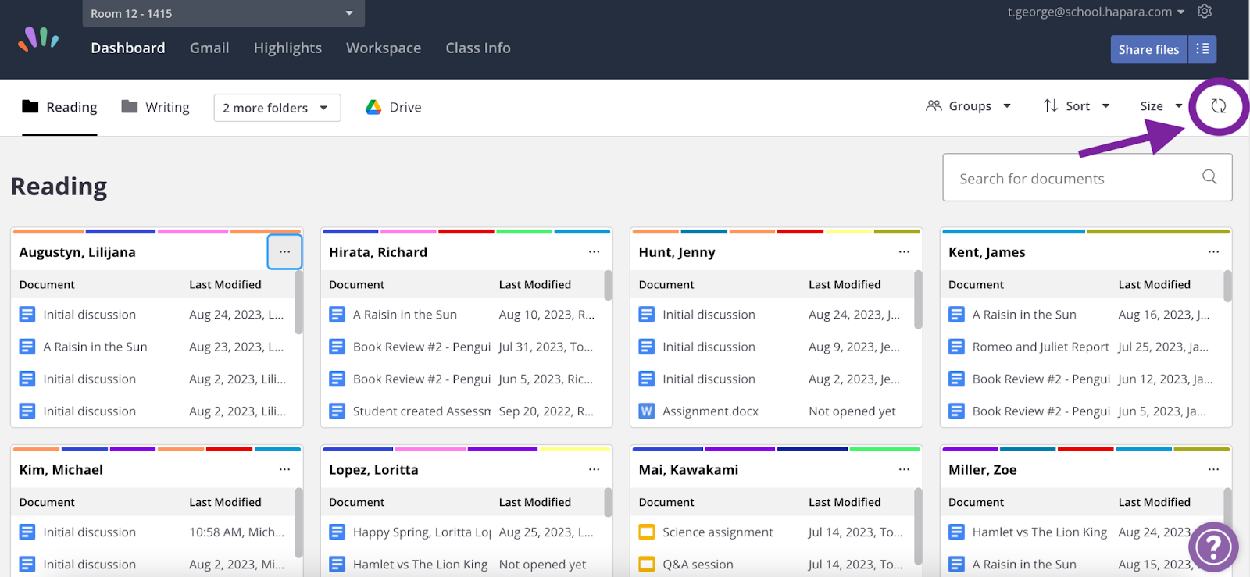Click doc icon beside Augustyn's A Raisin in the Sun
The width and height of the screenshot is (1250, 577).
pos(27,347)
